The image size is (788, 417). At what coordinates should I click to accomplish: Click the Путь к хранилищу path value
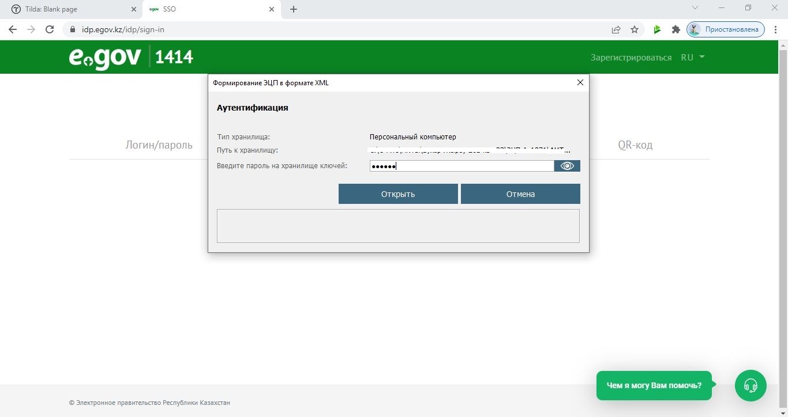coord(471,150)
